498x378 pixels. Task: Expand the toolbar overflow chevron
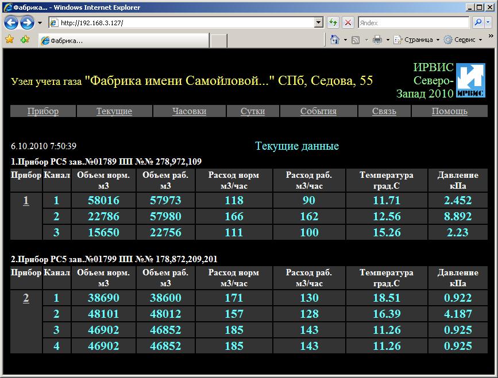[491, 36]
